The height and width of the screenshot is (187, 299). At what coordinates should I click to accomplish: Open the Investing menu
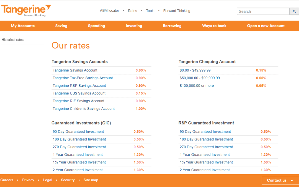click(134, 26)
